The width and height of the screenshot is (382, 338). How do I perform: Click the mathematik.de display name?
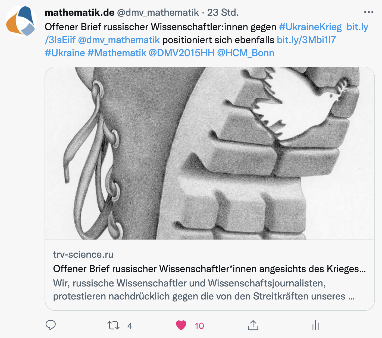(80, 12)
